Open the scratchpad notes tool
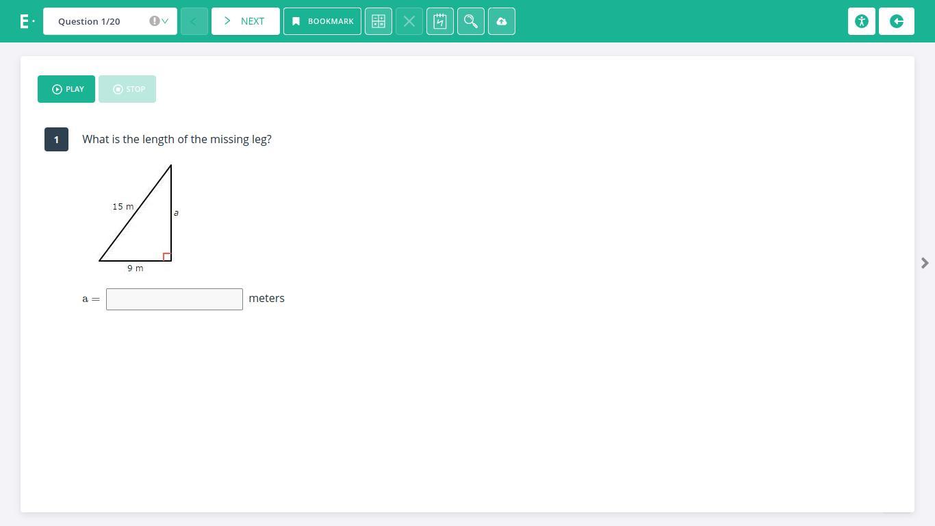 [x=440, y=21]
